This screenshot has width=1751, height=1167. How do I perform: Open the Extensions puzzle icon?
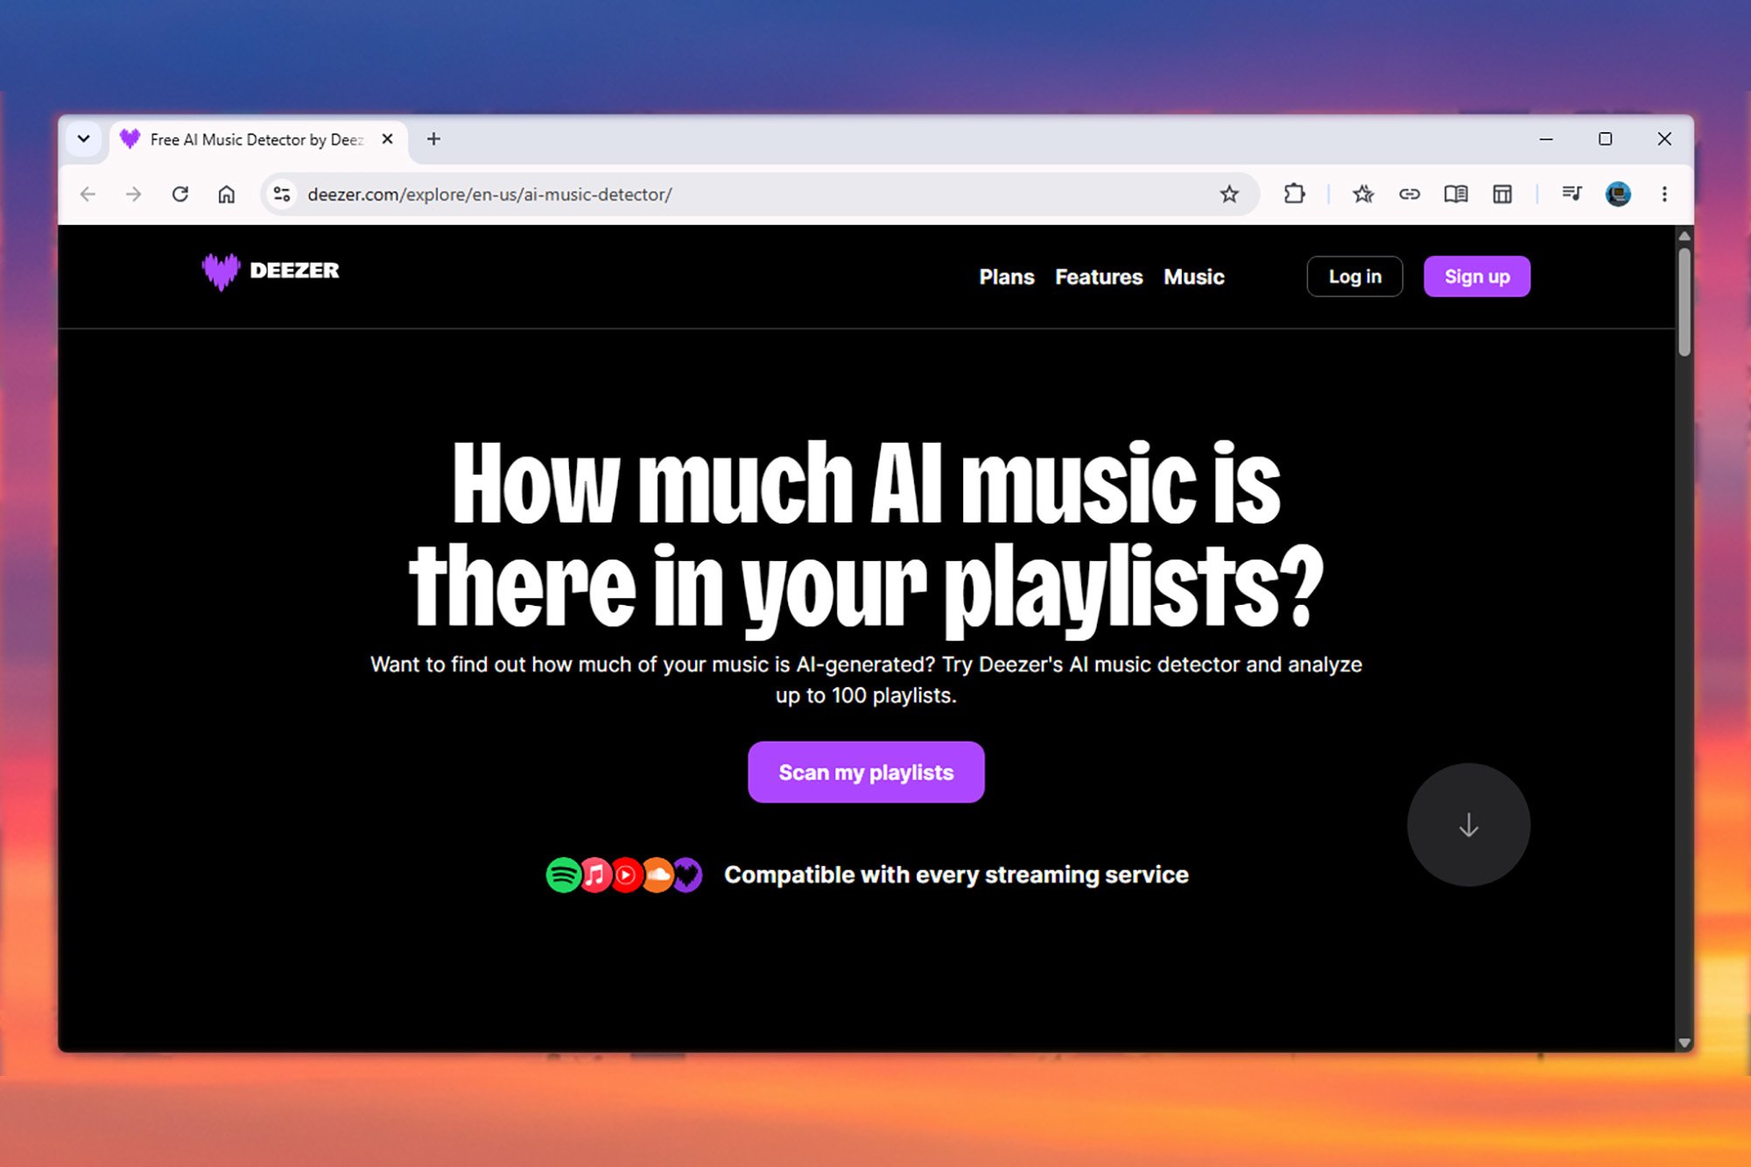(1294, 194)
